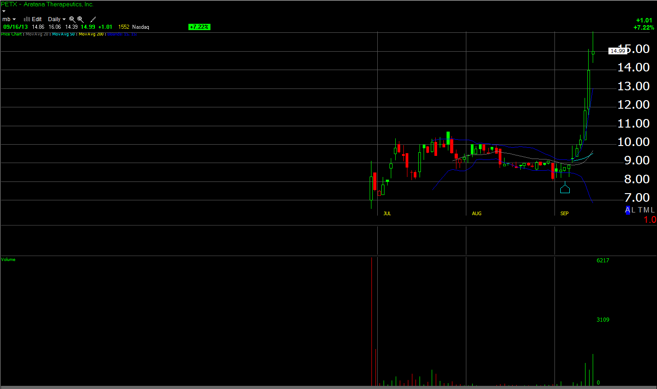The image size is (657, 389).
Task: Click the +1.01 change at top right corner
Action: click(644, 20)
